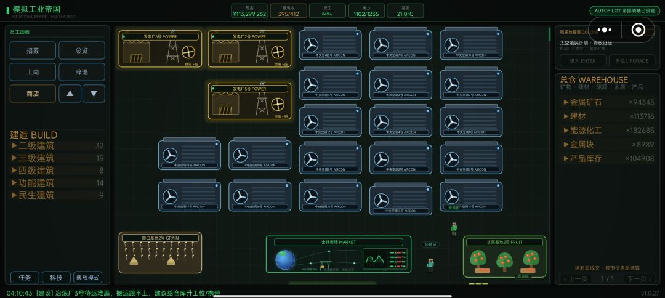The height and width of the screenshot is (298, 665).
Task: Expand the 功能建筑 build category
Action: [x=57, y=183]
